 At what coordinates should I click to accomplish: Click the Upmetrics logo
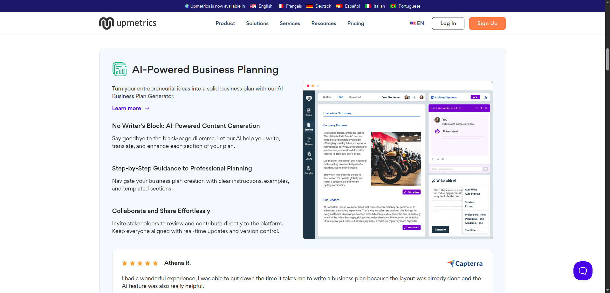(127, 23)
